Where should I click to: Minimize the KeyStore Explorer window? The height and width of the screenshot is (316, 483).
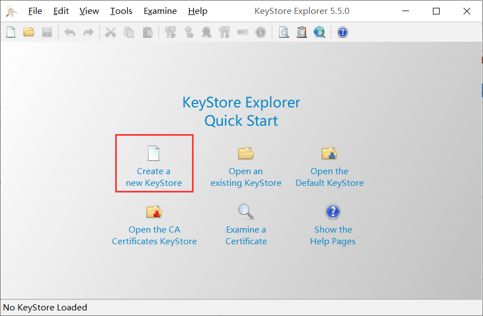pos(406,11)
